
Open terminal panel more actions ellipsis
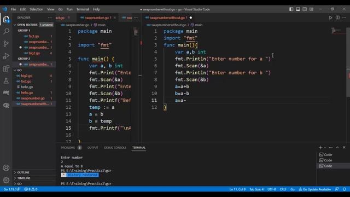tap(331, 147)
